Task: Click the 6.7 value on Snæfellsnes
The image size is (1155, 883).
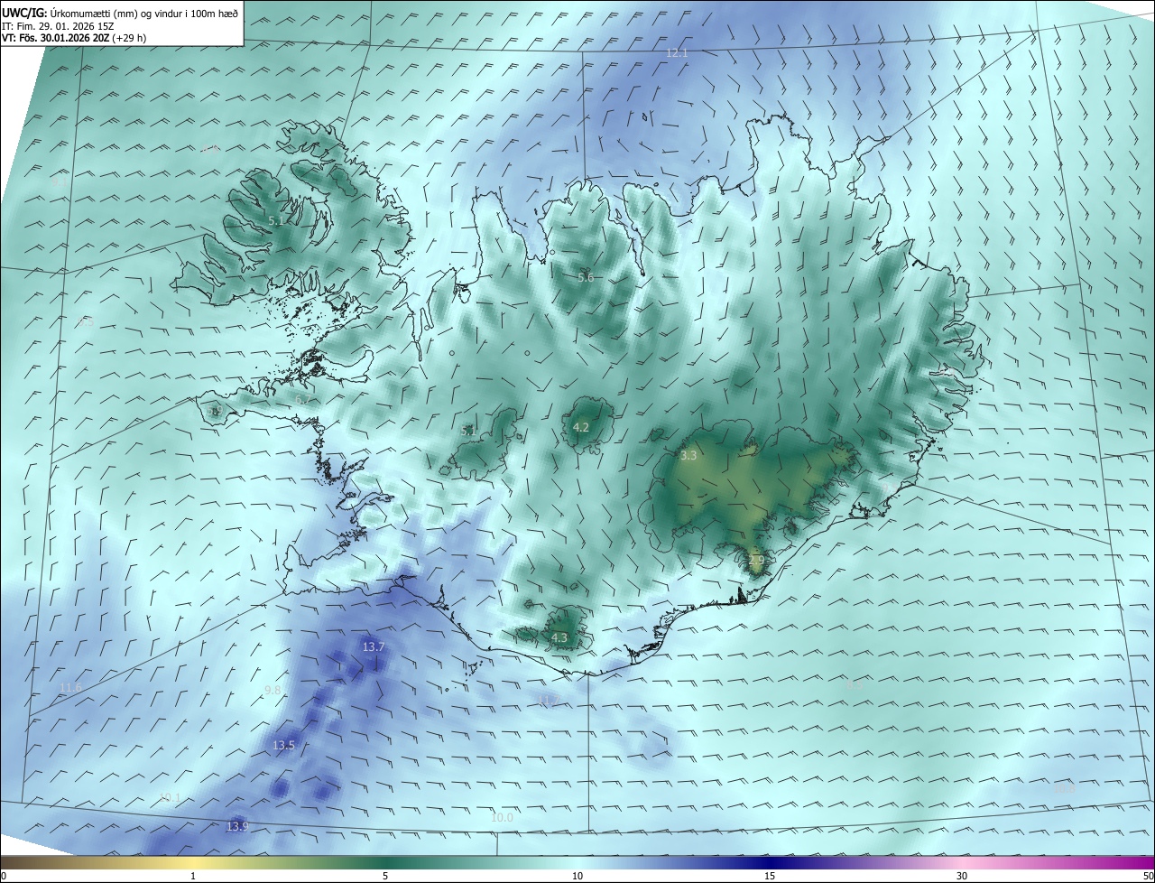Action: point(303,399)
